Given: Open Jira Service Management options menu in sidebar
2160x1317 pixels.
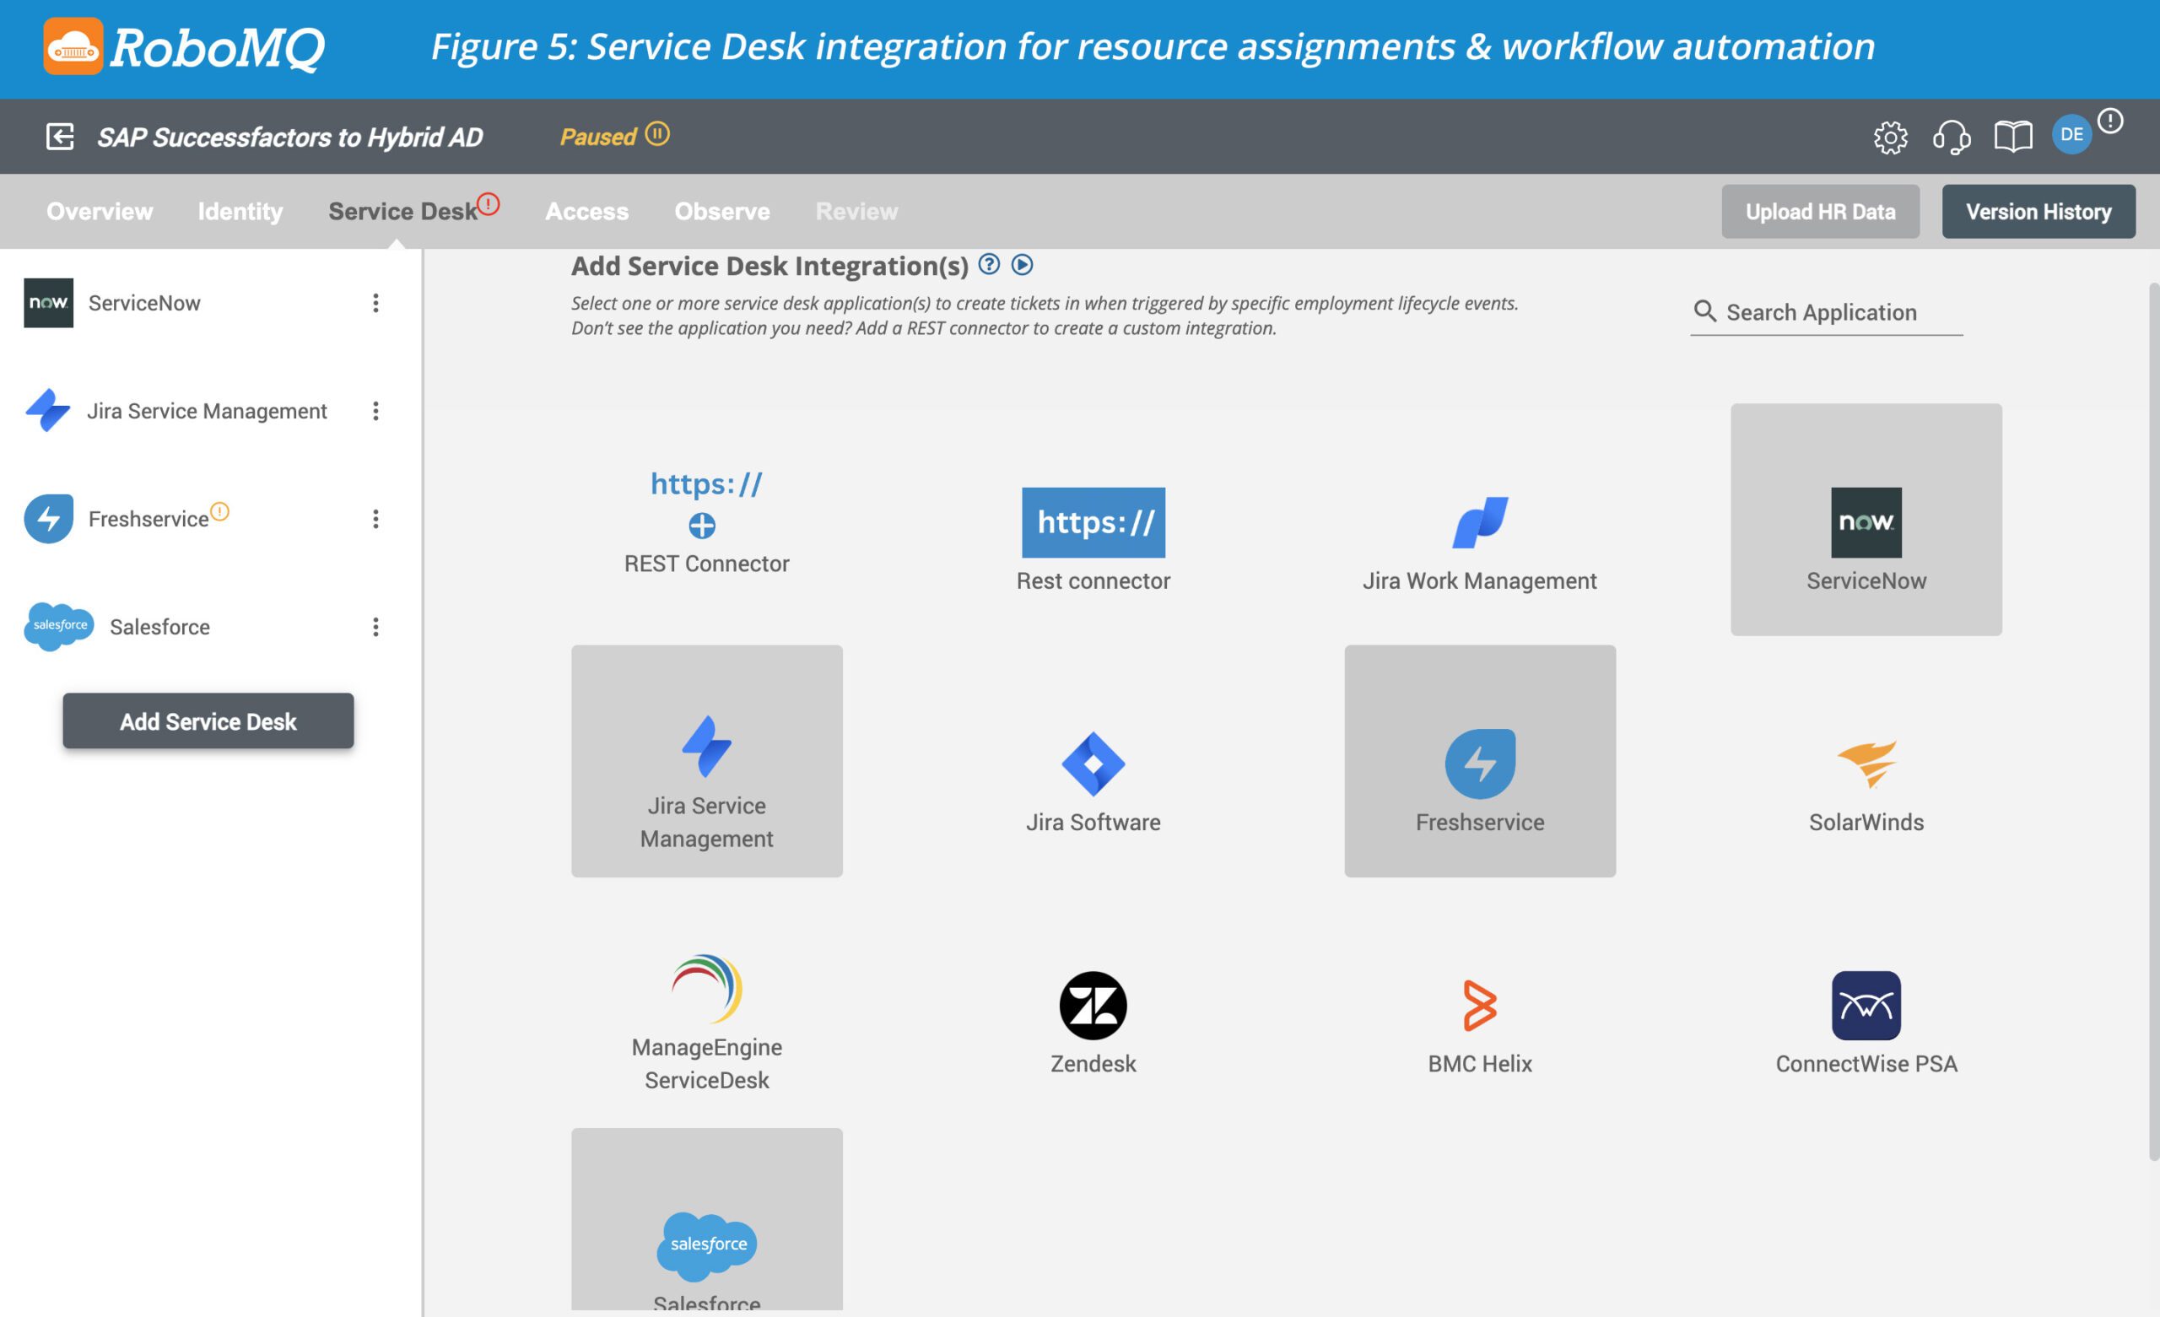Looking at the screenshot, I should coord(375,411).
